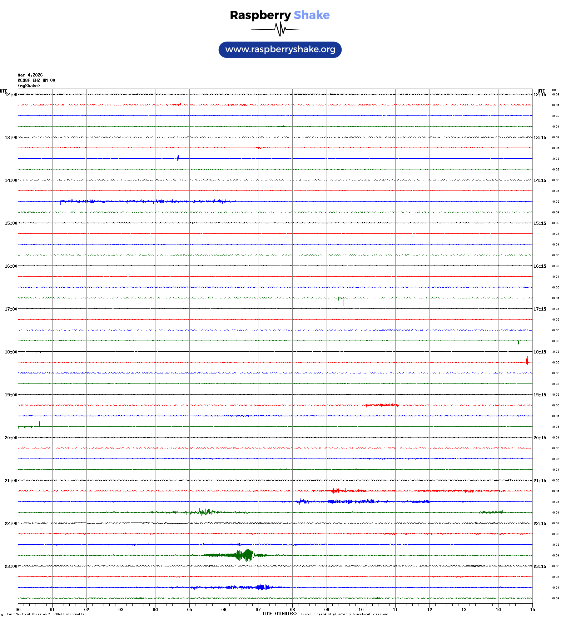Click the TIME (MINUTES) axis label
The height and width of the screenshot is (619, 561).
(279, 614)
